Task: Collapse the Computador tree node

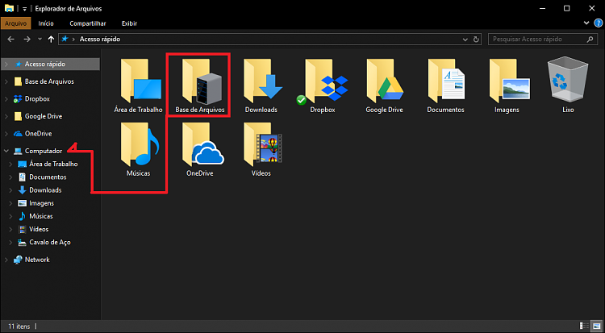Action: [6, 151]
